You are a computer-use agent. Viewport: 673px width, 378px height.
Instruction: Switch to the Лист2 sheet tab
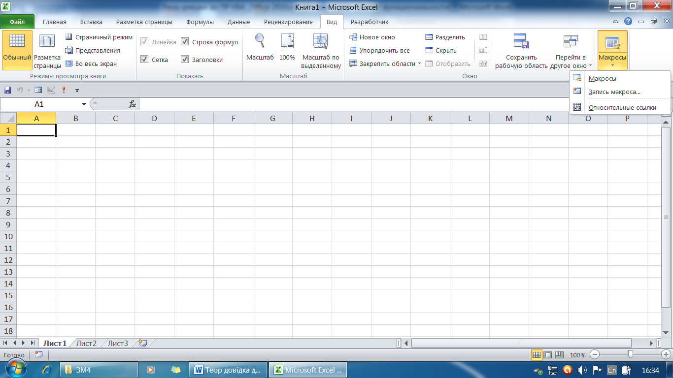pyautogui.click(x=86, y=344)
